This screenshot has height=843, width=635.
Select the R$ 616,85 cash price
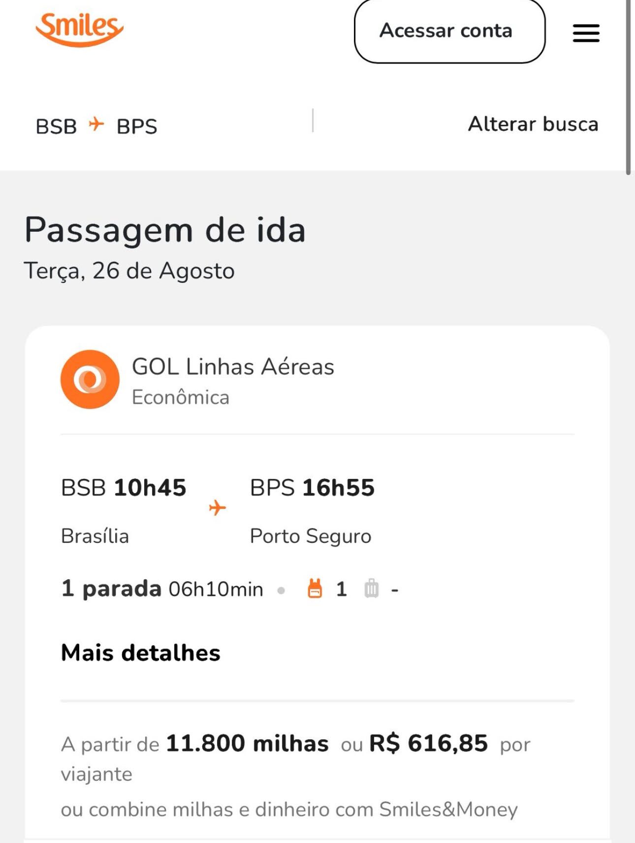click(x=428, y=743)
